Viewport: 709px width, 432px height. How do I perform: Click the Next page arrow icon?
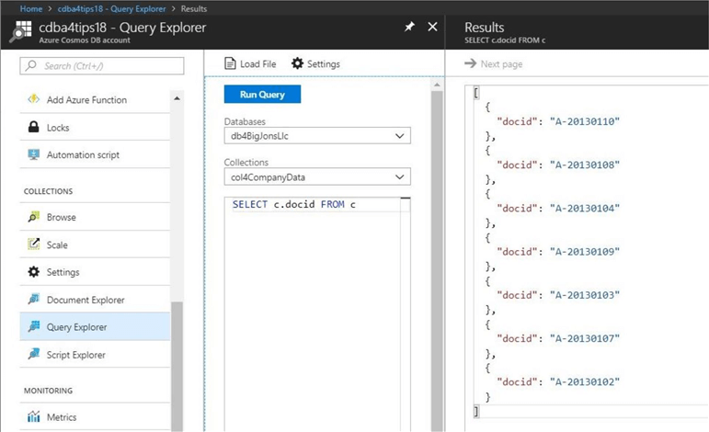click(470, 63)
